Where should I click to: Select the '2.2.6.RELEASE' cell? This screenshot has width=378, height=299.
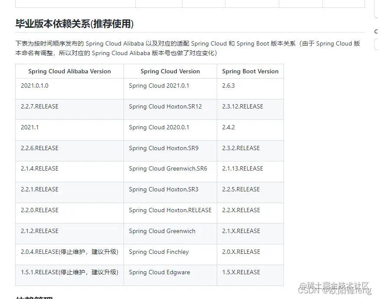tap(69, 151)
